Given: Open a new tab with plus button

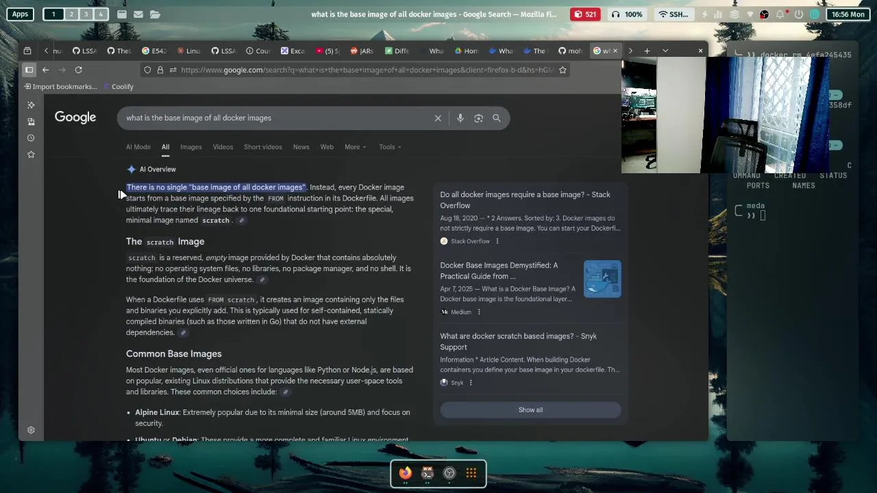Looking at the screenshot, I should point(647,51).
